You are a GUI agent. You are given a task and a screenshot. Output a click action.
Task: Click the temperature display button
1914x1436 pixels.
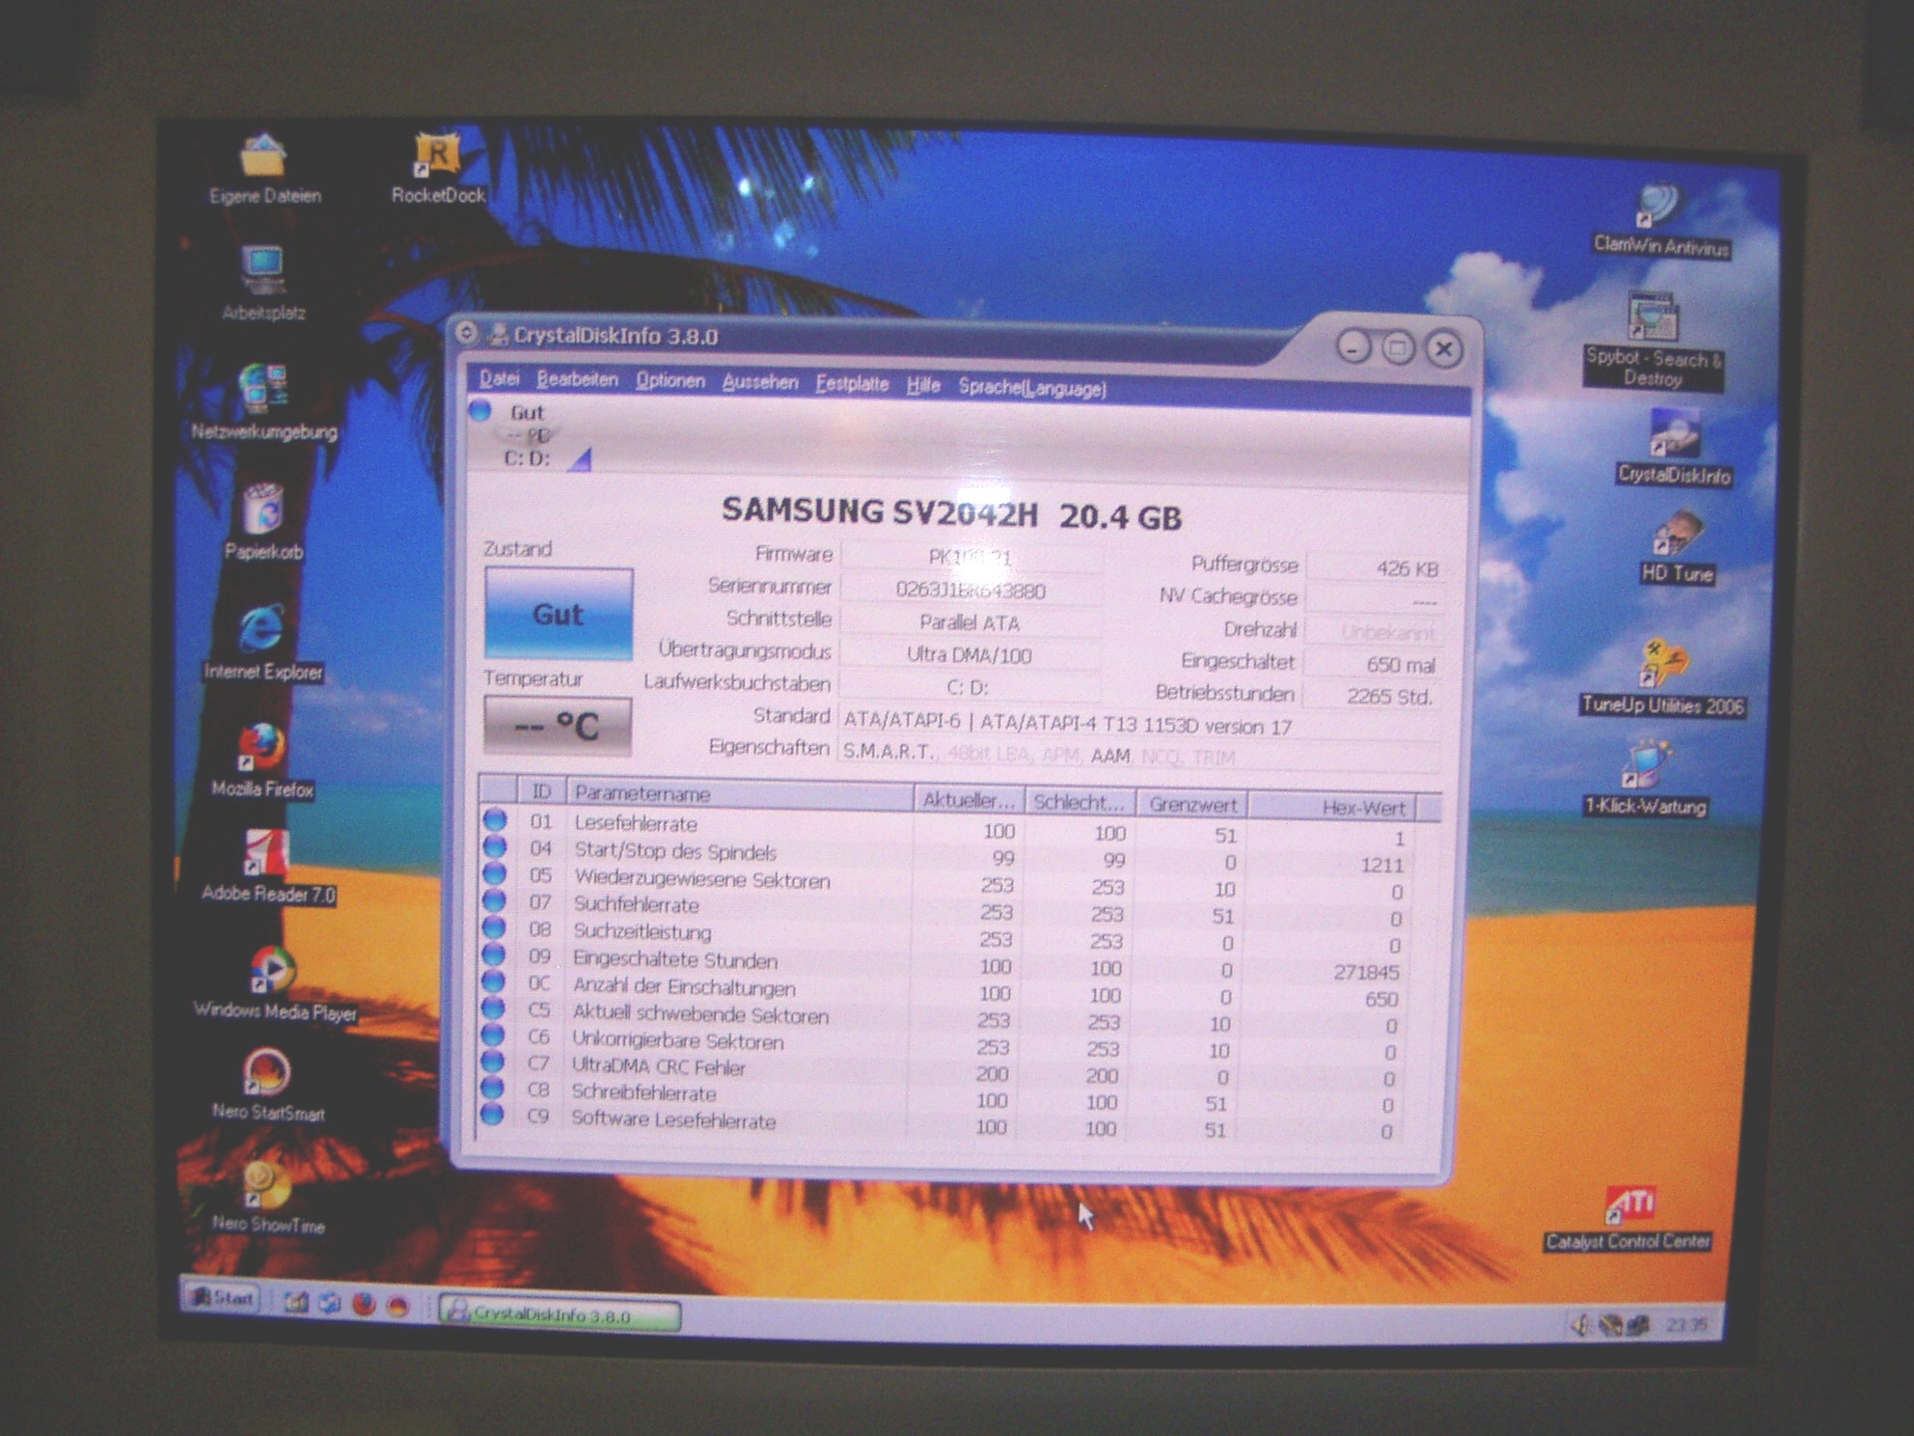[x=558, y=725]
